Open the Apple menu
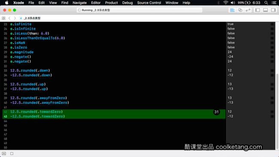This screenshot has width=279, height=157. tap(6, 3)
